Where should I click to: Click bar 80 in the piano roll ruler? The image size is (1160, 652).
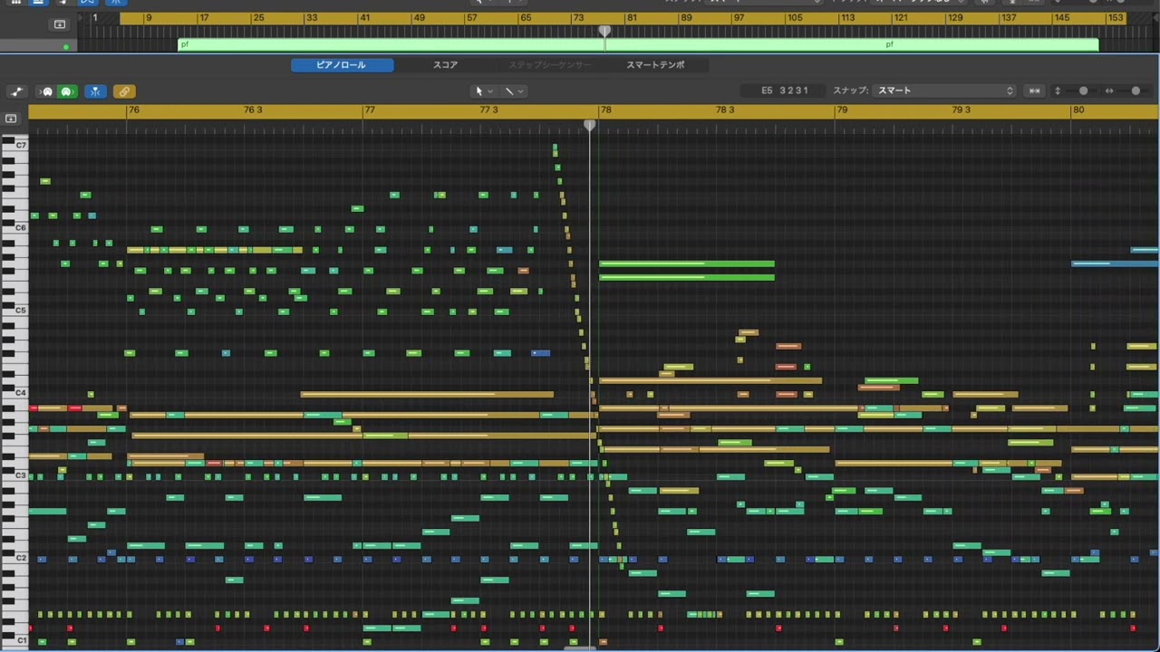[x=1078, y=110]
